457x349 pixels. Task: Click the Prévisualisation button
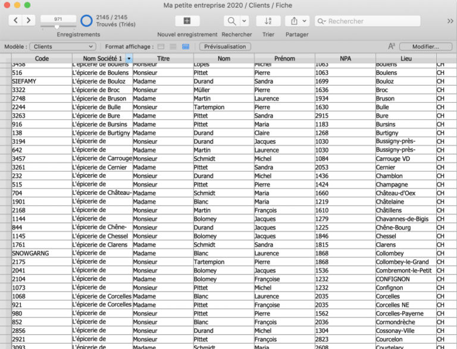[225, 46]
